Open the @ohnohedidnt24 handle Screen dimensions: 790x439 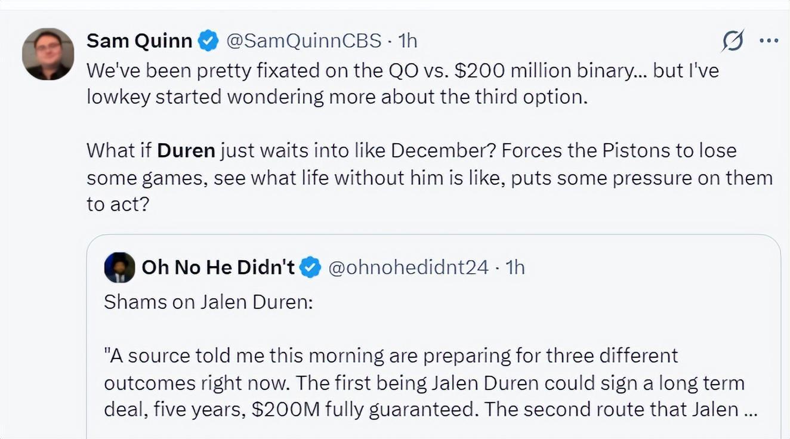pos(409,268)
